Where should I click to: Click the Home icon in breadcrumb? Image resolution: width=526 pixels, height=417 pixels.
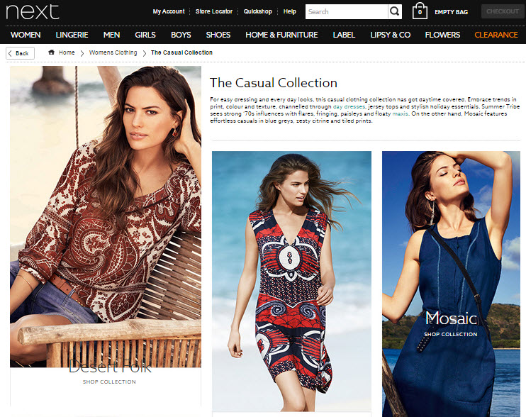[x=52, y=52]
